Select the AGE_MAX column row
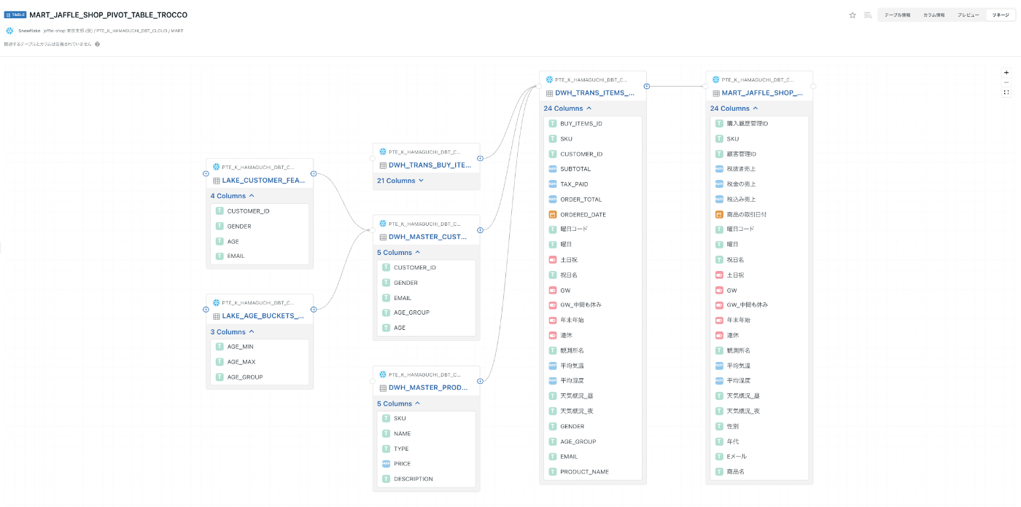The width and height of the screenshot is (1021, 507). click(260, 362)
